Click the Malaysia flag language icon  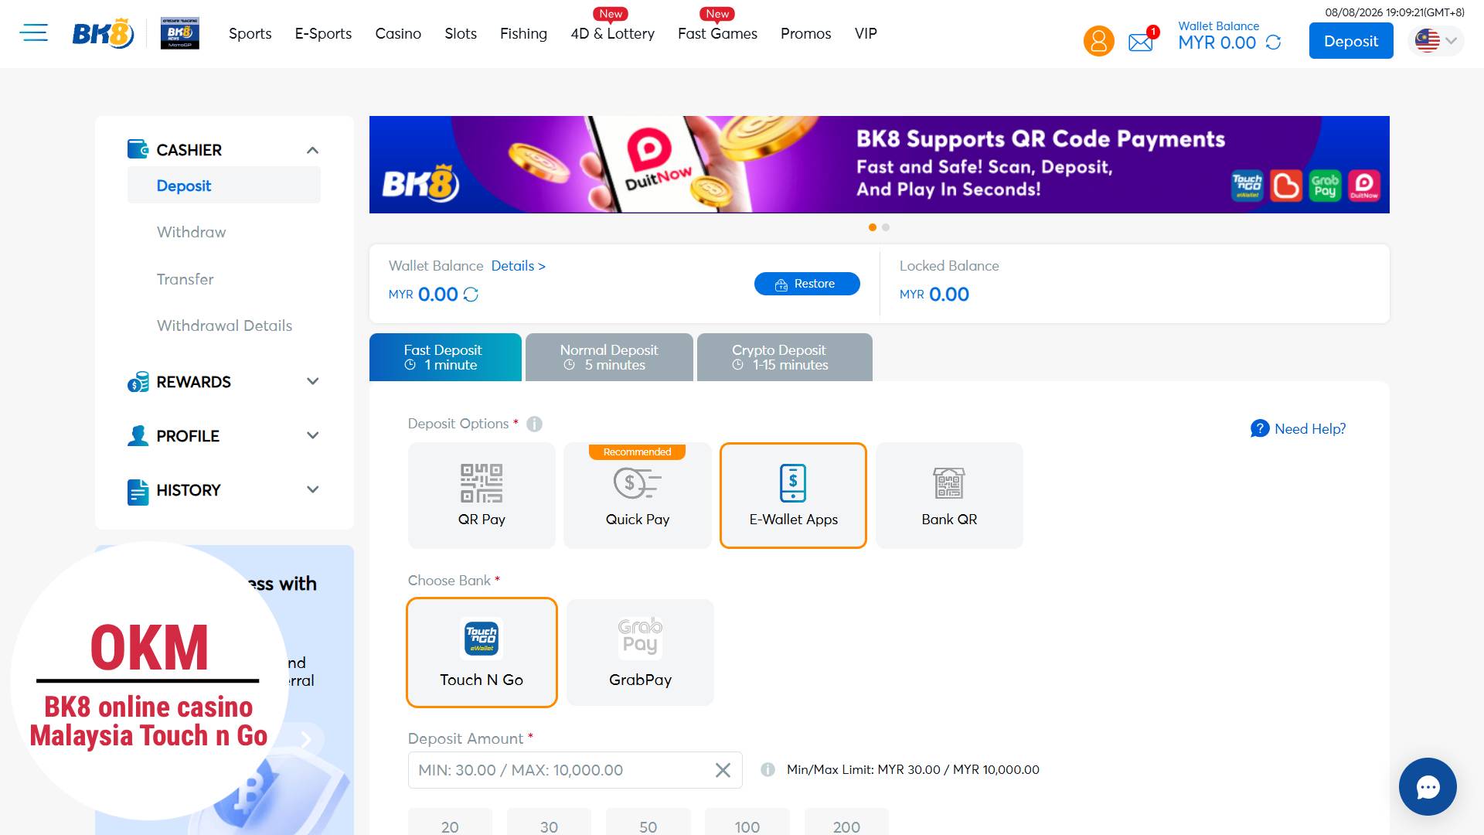(1427, 41)
